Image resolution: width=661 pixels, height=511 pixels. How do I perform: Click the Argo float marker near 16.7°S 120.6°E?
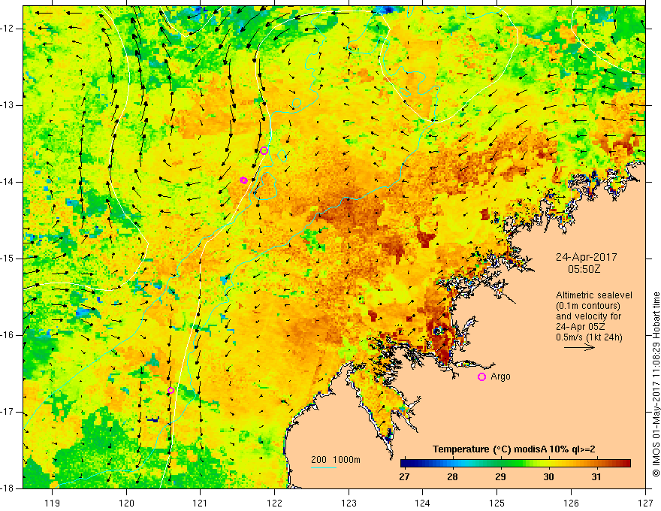pyautogui.click(x=171, y=391)
